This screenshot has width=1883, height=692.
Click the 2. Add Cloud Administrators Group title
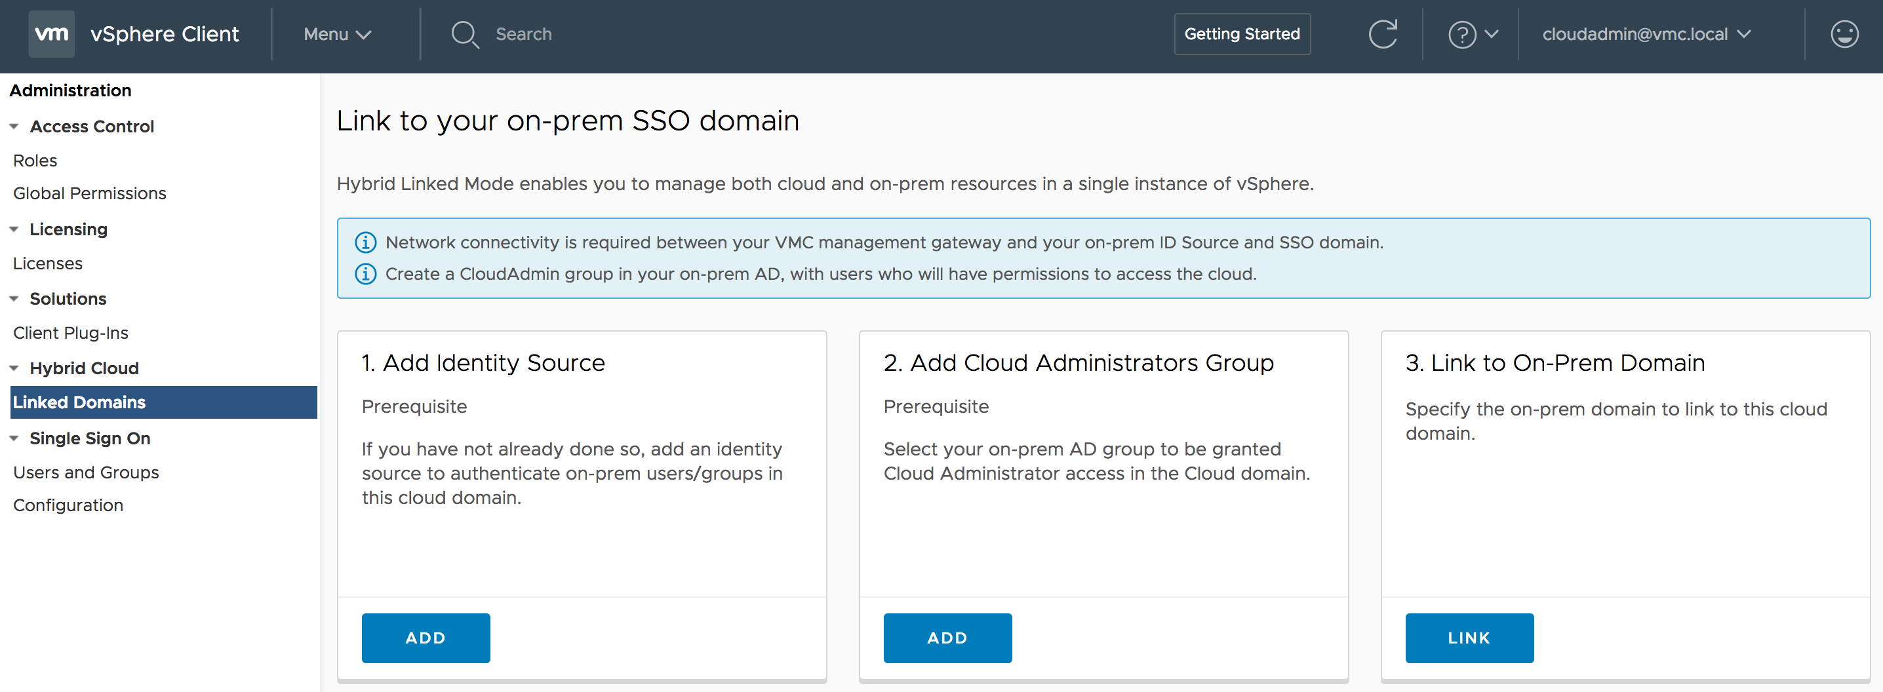(x=1078, y=363)
